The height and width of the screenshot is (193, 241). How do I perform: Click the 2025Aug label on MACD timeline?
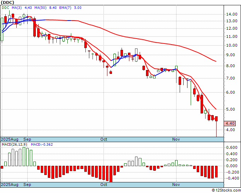10,185
